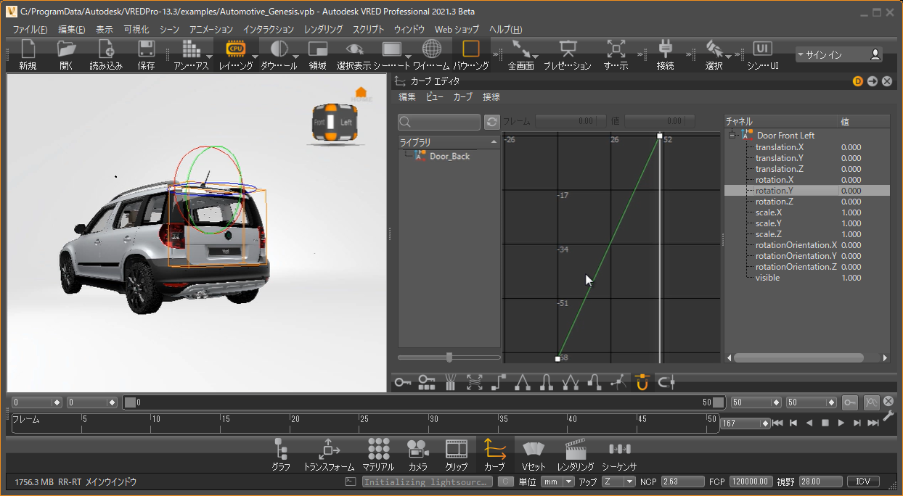The width and height of the screenshot is (903, 496).
Task: Click the magnet snapping icon in curve toolbar
Action: click(641, 382)
